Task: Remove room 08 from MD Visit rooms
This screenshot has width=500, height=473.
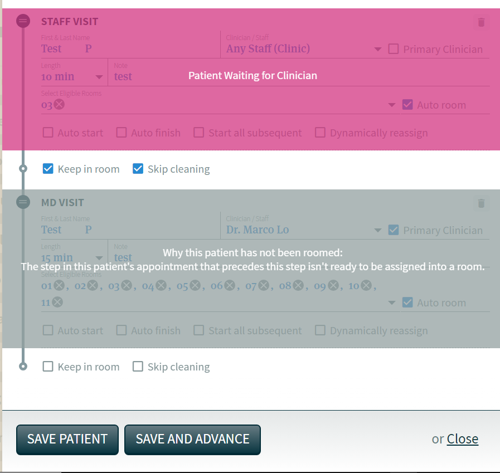Action: click(298, 285)
